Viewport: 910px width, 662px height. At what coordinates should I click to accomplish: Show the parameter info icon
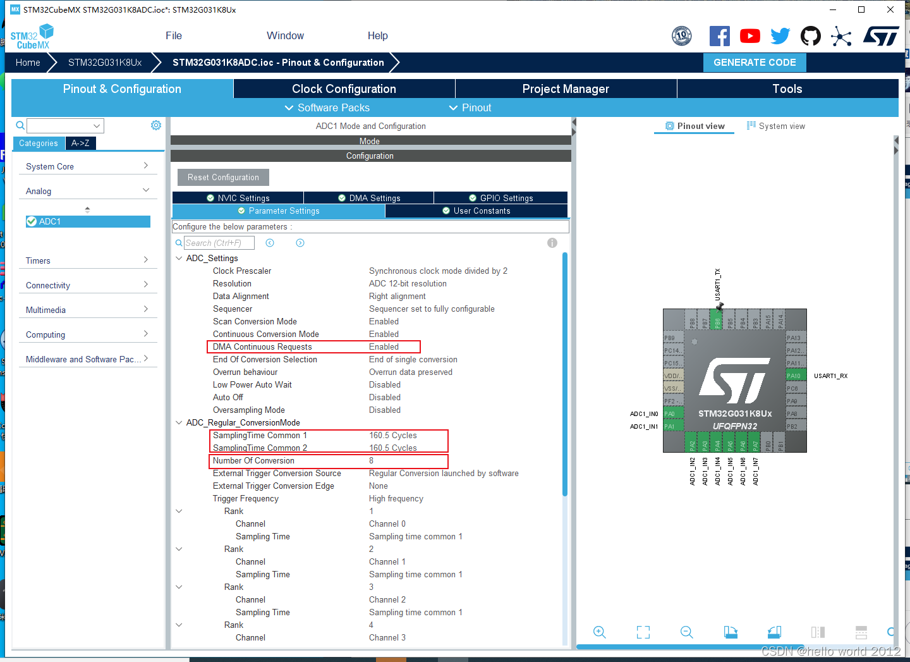click(x=552, y=243)
